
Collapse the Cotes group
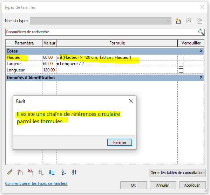tap(201, 51)
